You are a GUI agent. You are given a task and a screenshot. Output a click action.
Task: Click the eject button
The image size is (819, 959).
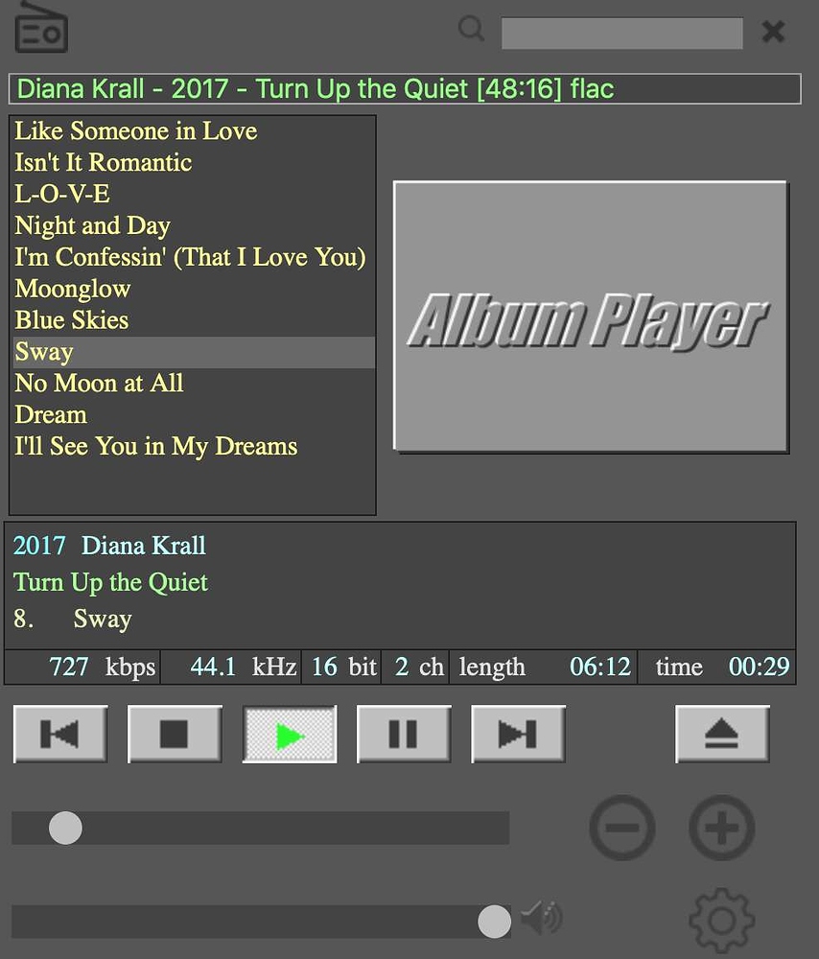pos(722,734)
